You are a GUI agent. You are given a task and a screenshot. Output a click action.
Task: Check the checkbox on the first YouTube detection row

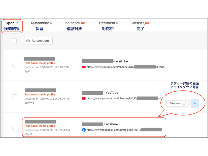[x=14, y=65]
